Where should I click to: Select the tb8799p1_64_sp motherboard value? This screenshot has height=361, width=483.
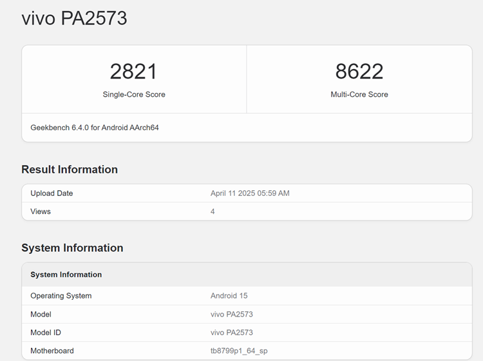pyautogui.click(x=239, y=351)
